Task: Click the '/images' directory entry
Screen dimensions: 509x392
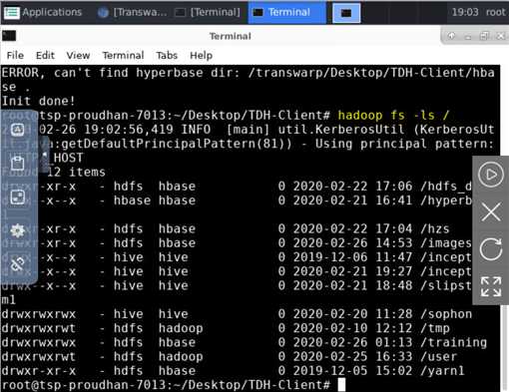Action: point(446,243)
